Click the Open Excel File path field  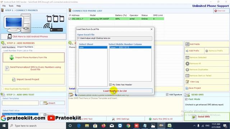point(115,38)
